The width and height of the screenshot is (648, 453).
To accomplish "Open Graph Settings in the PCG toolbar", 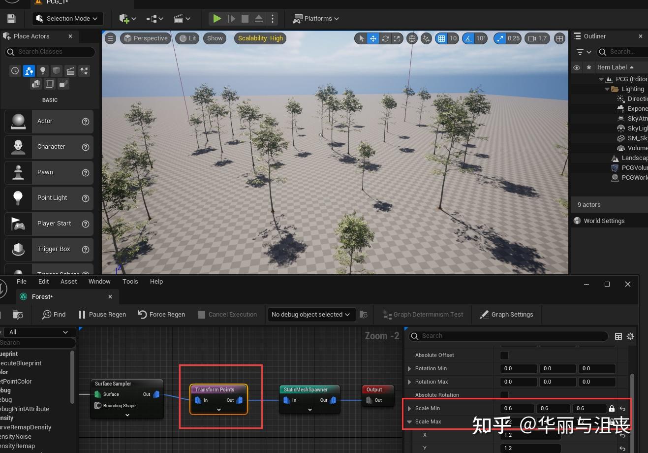I will (506, 315).
